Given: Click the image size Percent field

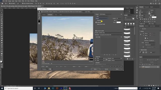Looking at the screenshot, I should click(x=116, y=58).
